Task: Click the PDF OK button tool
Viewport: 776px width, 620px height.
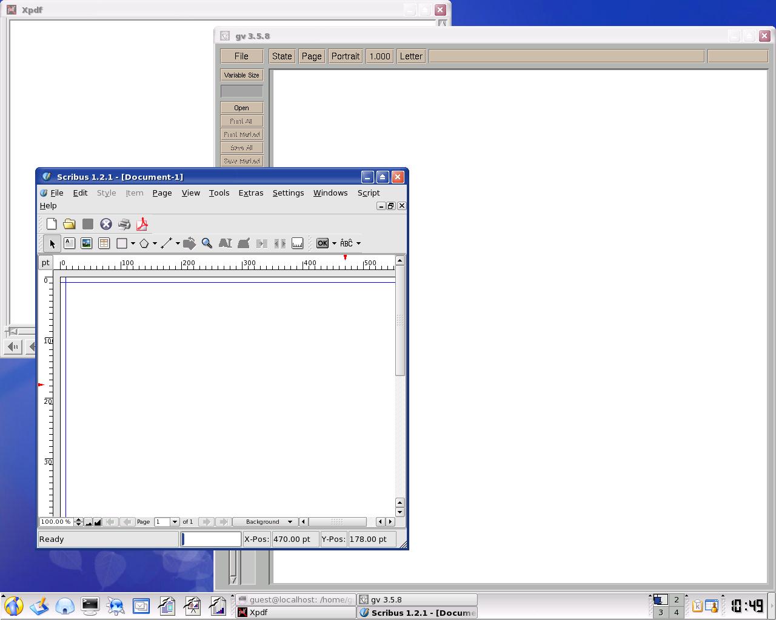Action: pos(323,243)
